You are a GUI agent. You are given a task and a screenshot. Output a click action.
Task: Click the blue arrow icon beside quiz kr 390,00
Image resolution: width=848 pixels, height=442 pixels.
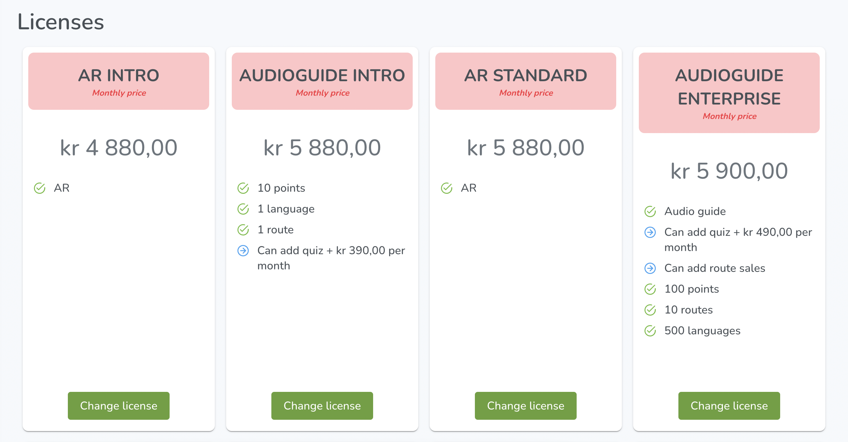tap(243, 251)
